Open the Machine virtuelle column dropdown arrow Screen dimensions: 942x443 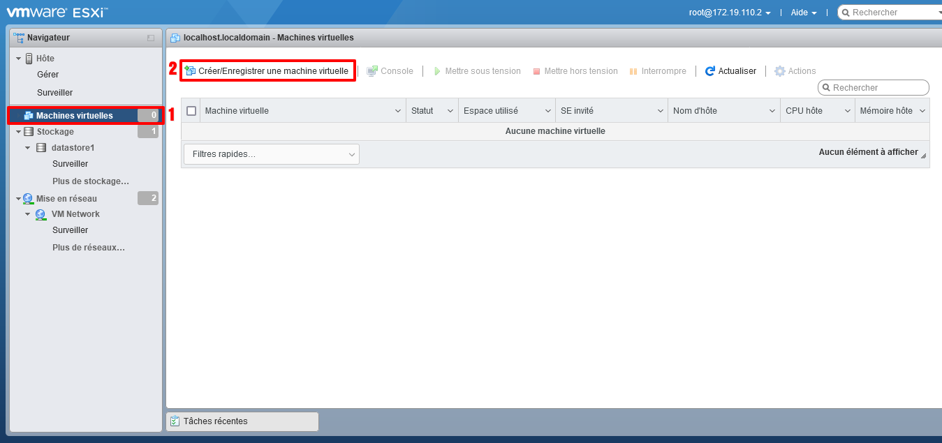tap(397, 111)
